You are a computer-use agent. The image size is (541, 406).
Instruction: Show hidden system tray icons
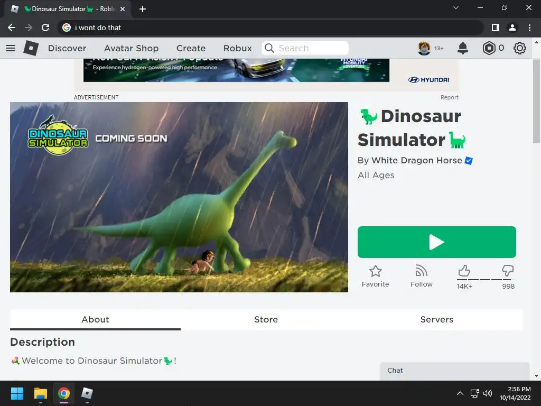pyautogui.click(x=460, y=393)
